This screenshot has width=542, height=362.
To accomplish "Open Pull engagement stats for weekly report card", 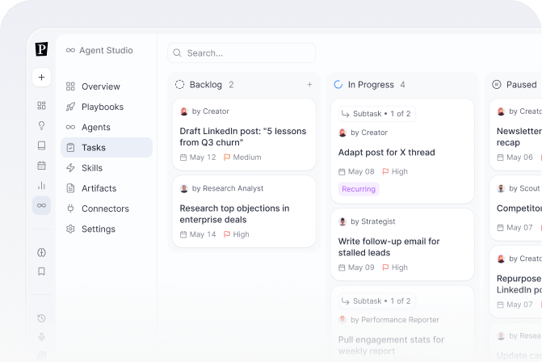I will [402, 324].
